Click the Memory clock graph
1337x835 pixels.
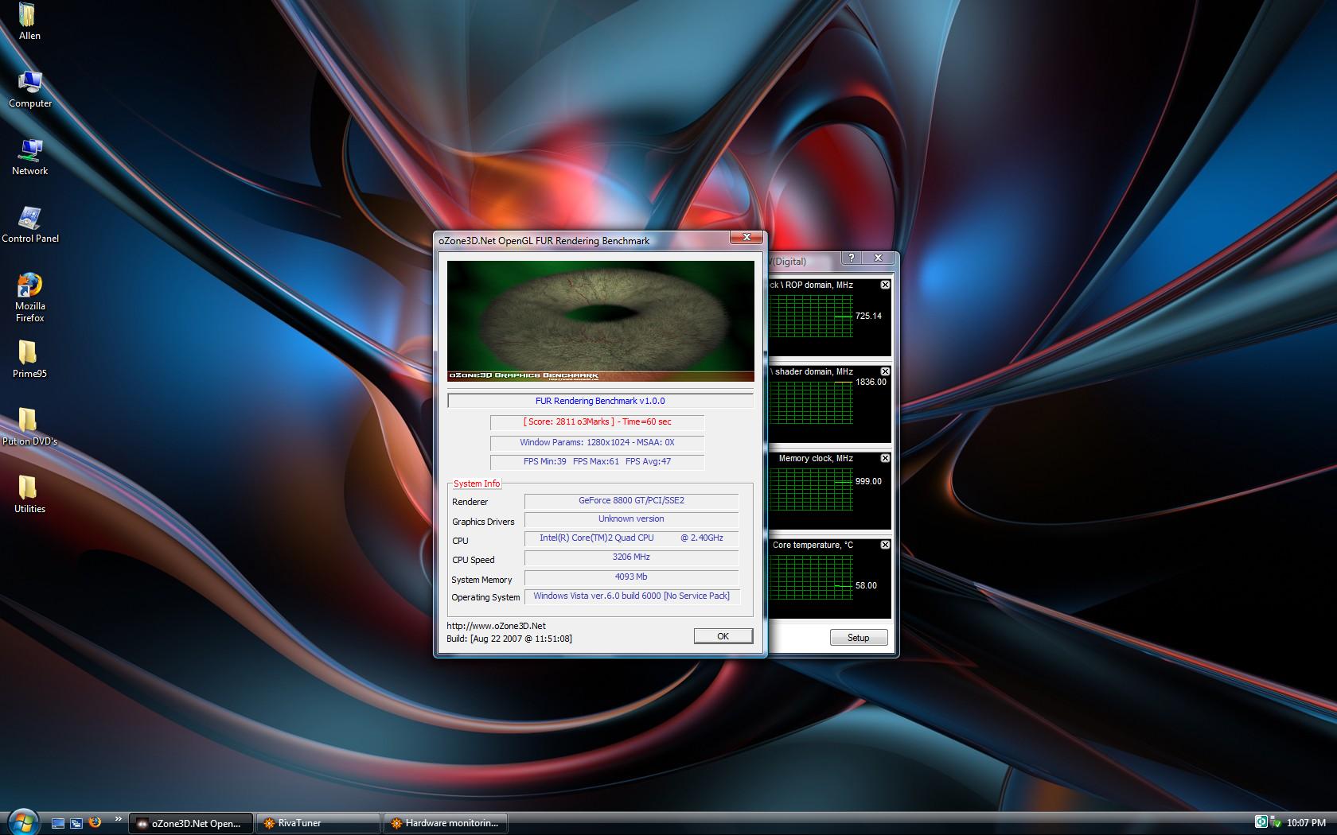(x=812, y=489)
